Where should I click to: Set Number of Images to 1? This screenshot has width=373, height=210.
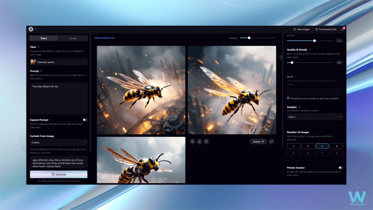click(x=293, y=146)
